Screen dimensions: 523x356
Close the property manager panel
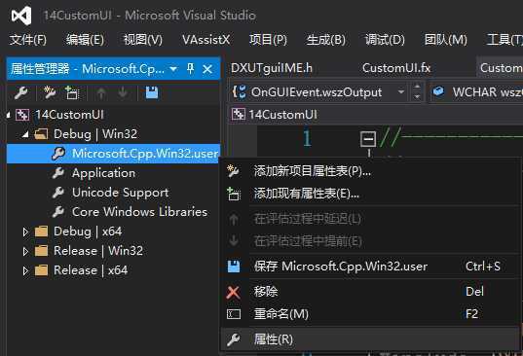pyautogui.click(x=207, y=69)
